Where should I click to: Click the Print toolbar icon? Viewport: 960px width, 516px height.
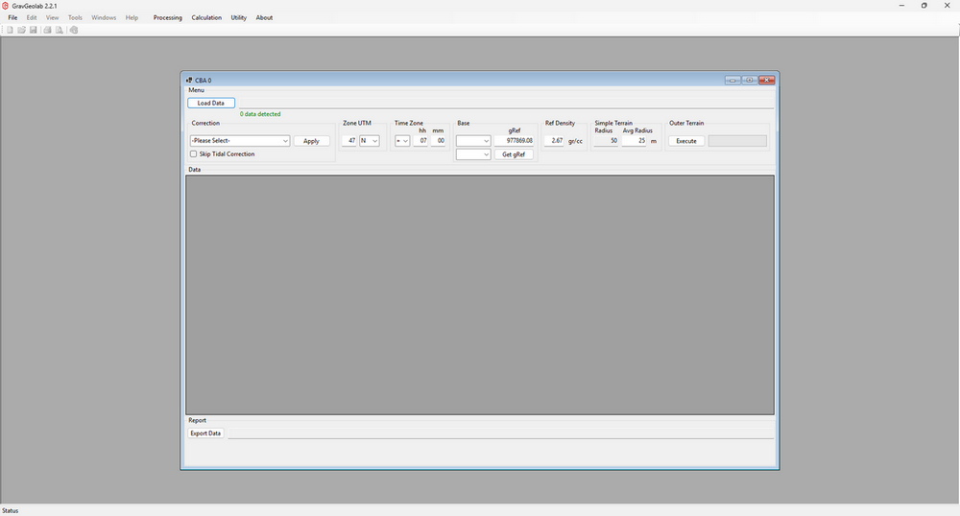pos(47,30)
